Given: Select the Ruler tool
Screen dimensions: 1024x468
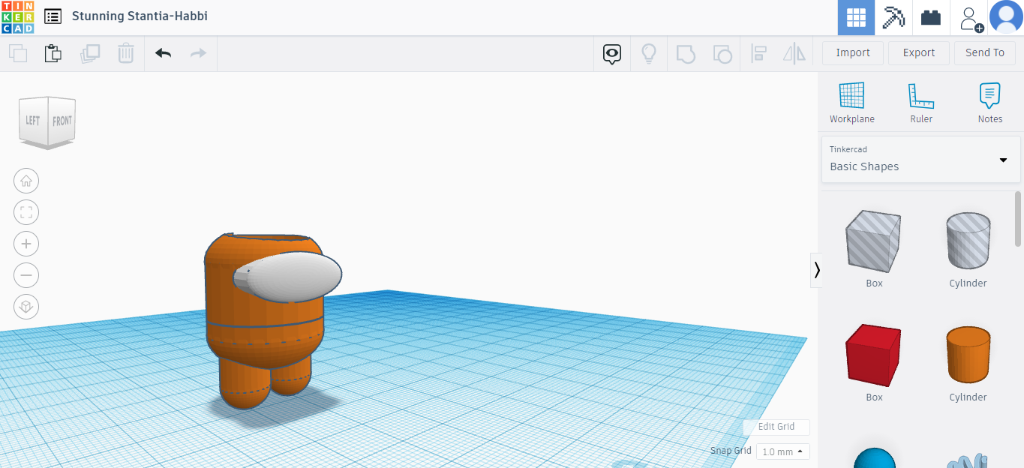Looking at the screenshot, I should [921, 103].
